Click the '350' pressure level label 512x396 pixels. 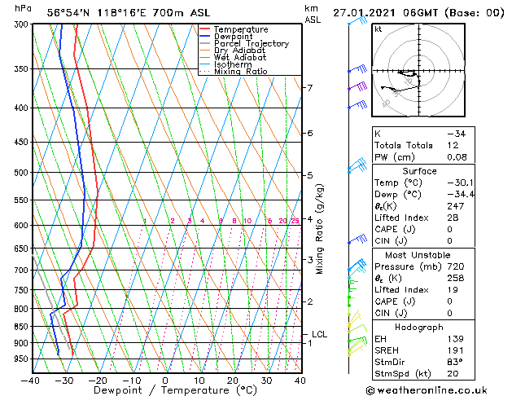[x=23, y=69]
